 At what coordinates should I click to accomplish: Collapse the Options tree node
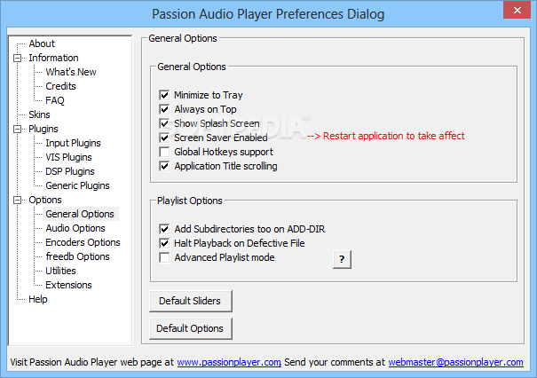pyautogui.click(x=17, y=200)
